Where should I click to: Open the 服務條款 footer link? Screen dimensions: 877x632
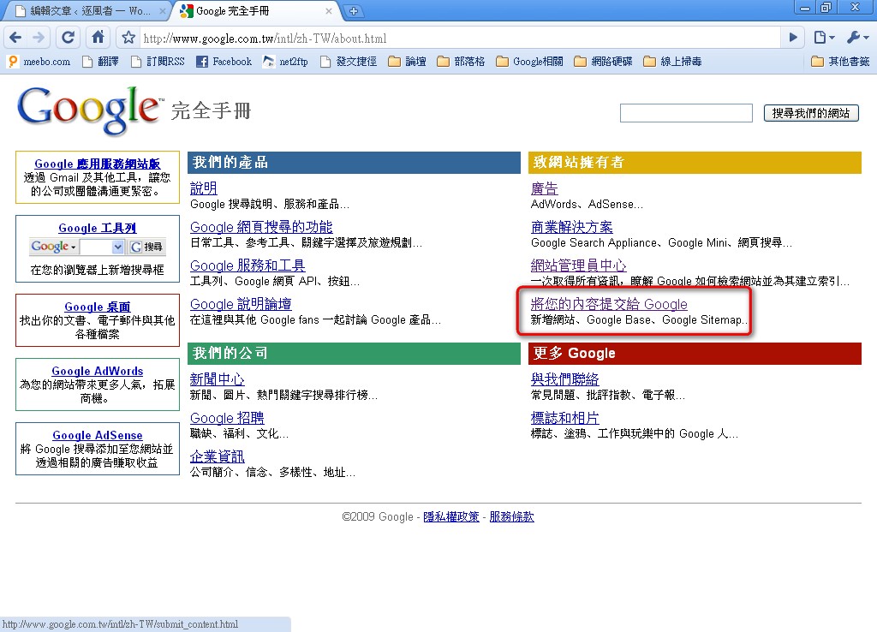pyautogui.click(x=512, y=516)
